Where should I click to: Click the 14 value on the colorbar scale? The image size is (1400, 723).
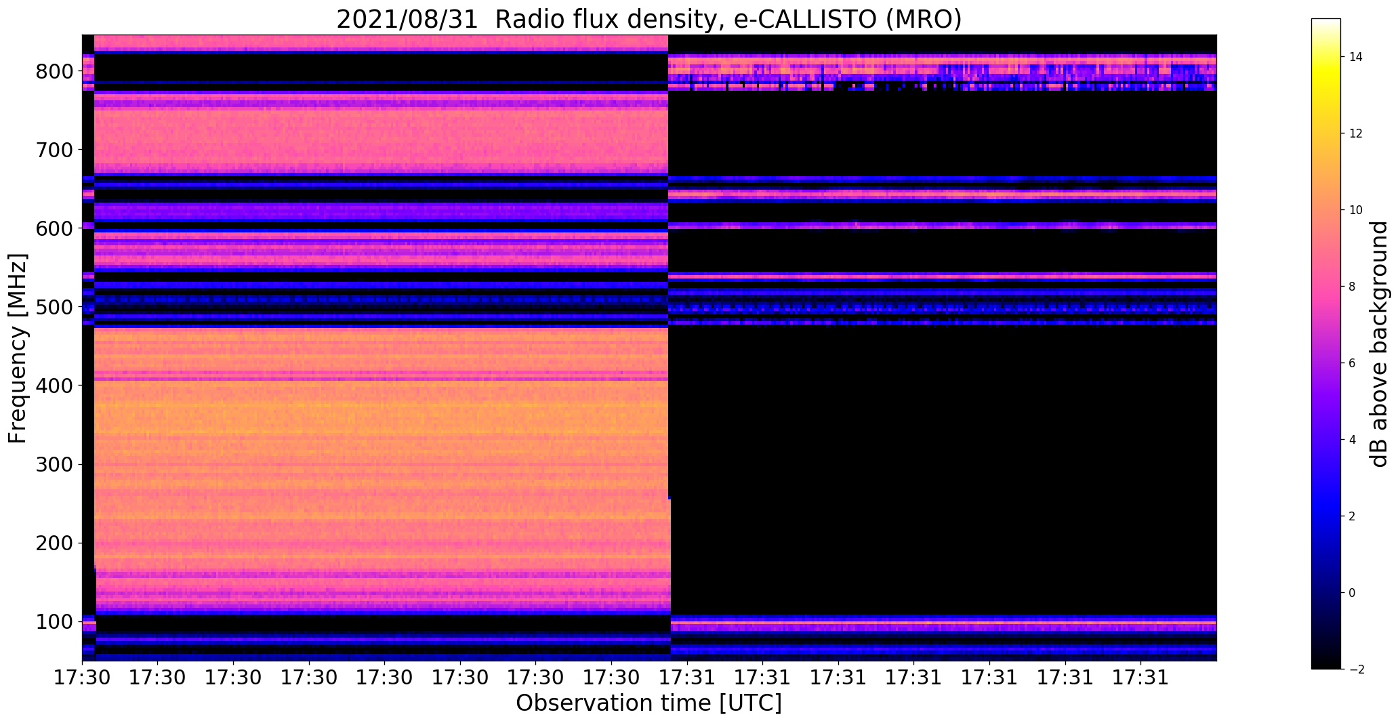point(1356,57)
